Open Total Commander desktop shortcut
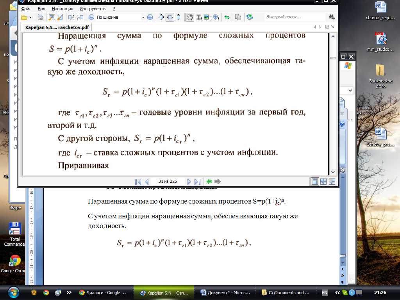400x300 pixels. coord(15,234)
